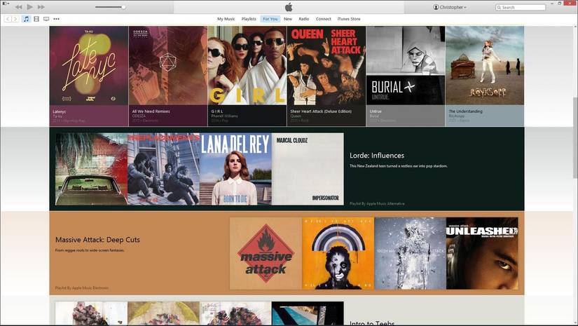The width and height of the screenshot is (578, 326).
Task: Click 'Playlist By Apple Music Electronic' text
Action: [x=82, y=288]
